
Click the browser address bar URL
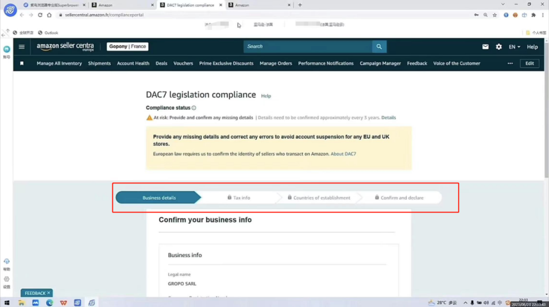(x=104, y=15)
